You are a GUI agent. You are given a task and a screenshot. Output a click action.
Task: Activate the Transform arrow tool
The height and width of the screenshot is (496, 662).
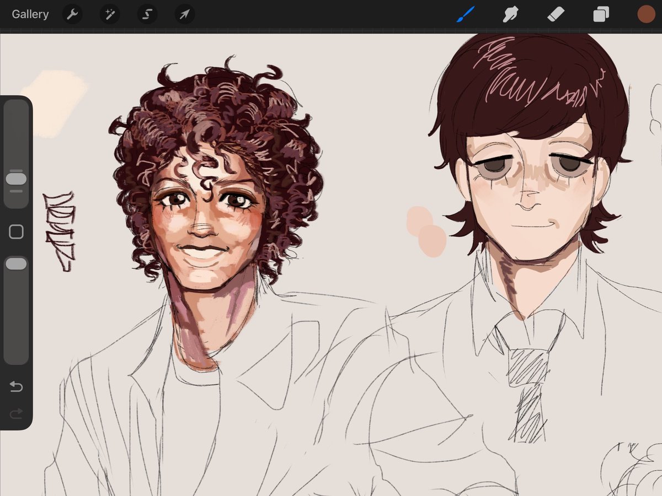coord(185,14)
